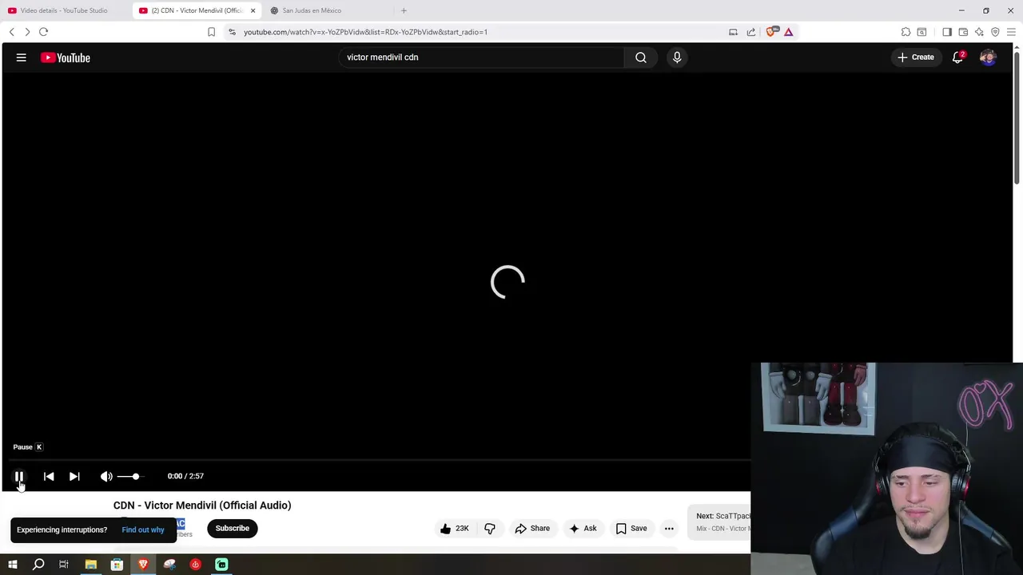Click the 'Find out why' link
Screen dimensions: 1023x575
(143, 529)
